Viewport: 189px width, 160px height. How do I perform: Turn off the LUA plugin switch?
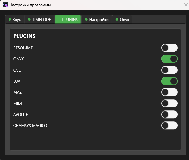click(169, 81)
